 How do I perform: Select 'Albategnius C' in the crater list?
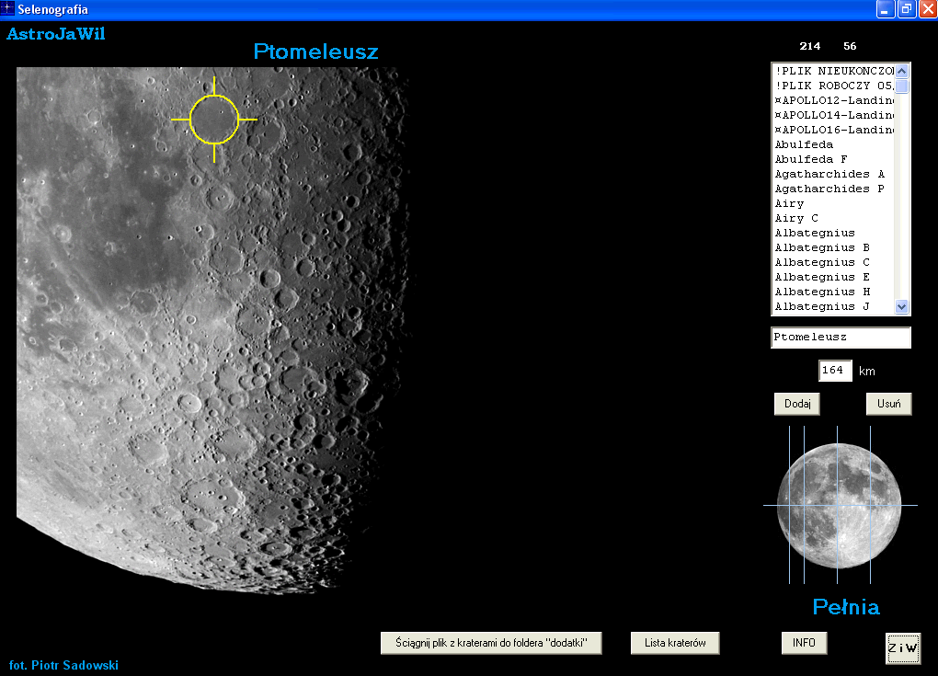tap(834, 263)
